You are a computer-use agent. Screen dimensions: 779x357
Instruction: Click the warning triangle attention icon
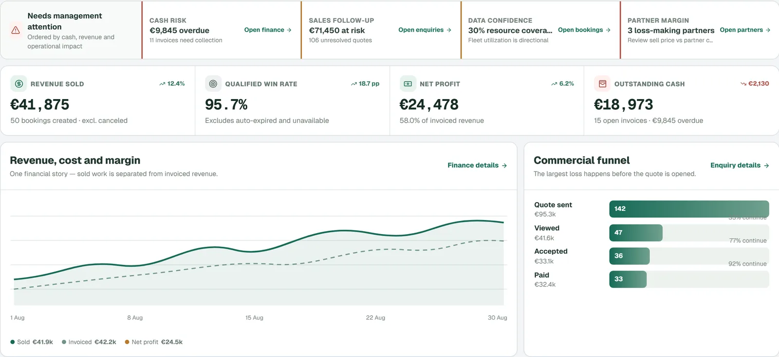tap(16, 30)
